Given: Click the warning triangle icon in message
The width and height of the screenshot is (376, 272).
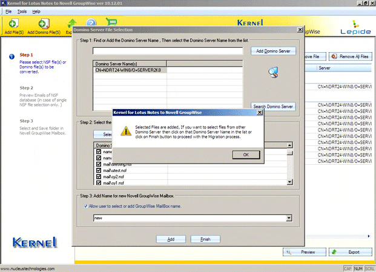Looking at the screenshot, I should pyautogui.click(x=126, y=131).
